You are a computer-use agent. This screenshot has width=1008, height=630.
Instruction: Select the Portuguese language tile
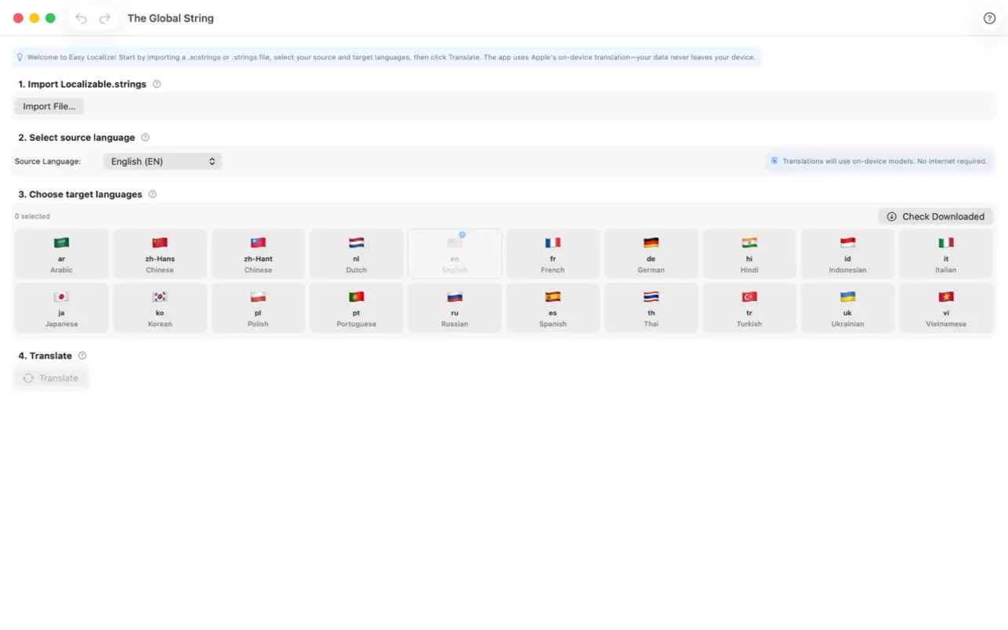click(x=357, y=308)
